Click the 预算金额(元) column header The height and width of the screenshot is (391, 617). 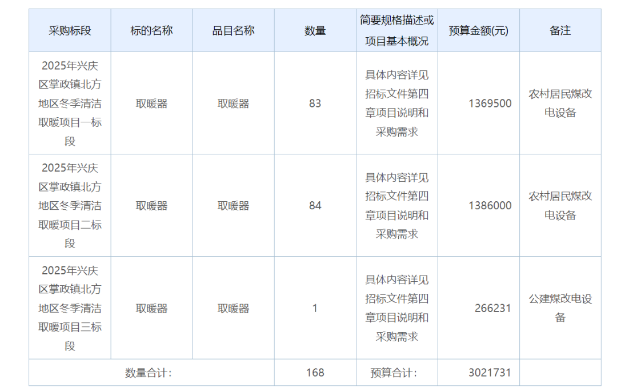pyautogui.click(x=479, y=31)
